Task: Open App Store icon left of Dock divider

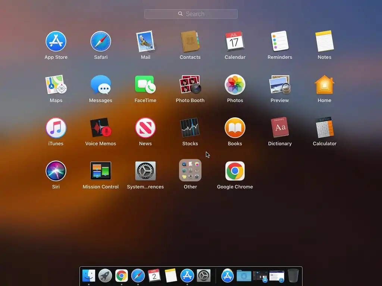Action: [187, 276]
